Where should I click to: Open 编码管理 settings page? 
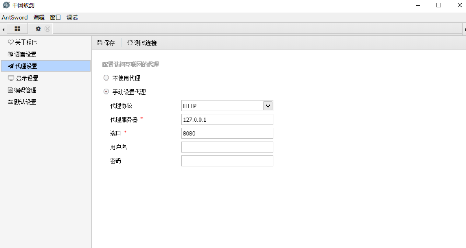(46, 90)
